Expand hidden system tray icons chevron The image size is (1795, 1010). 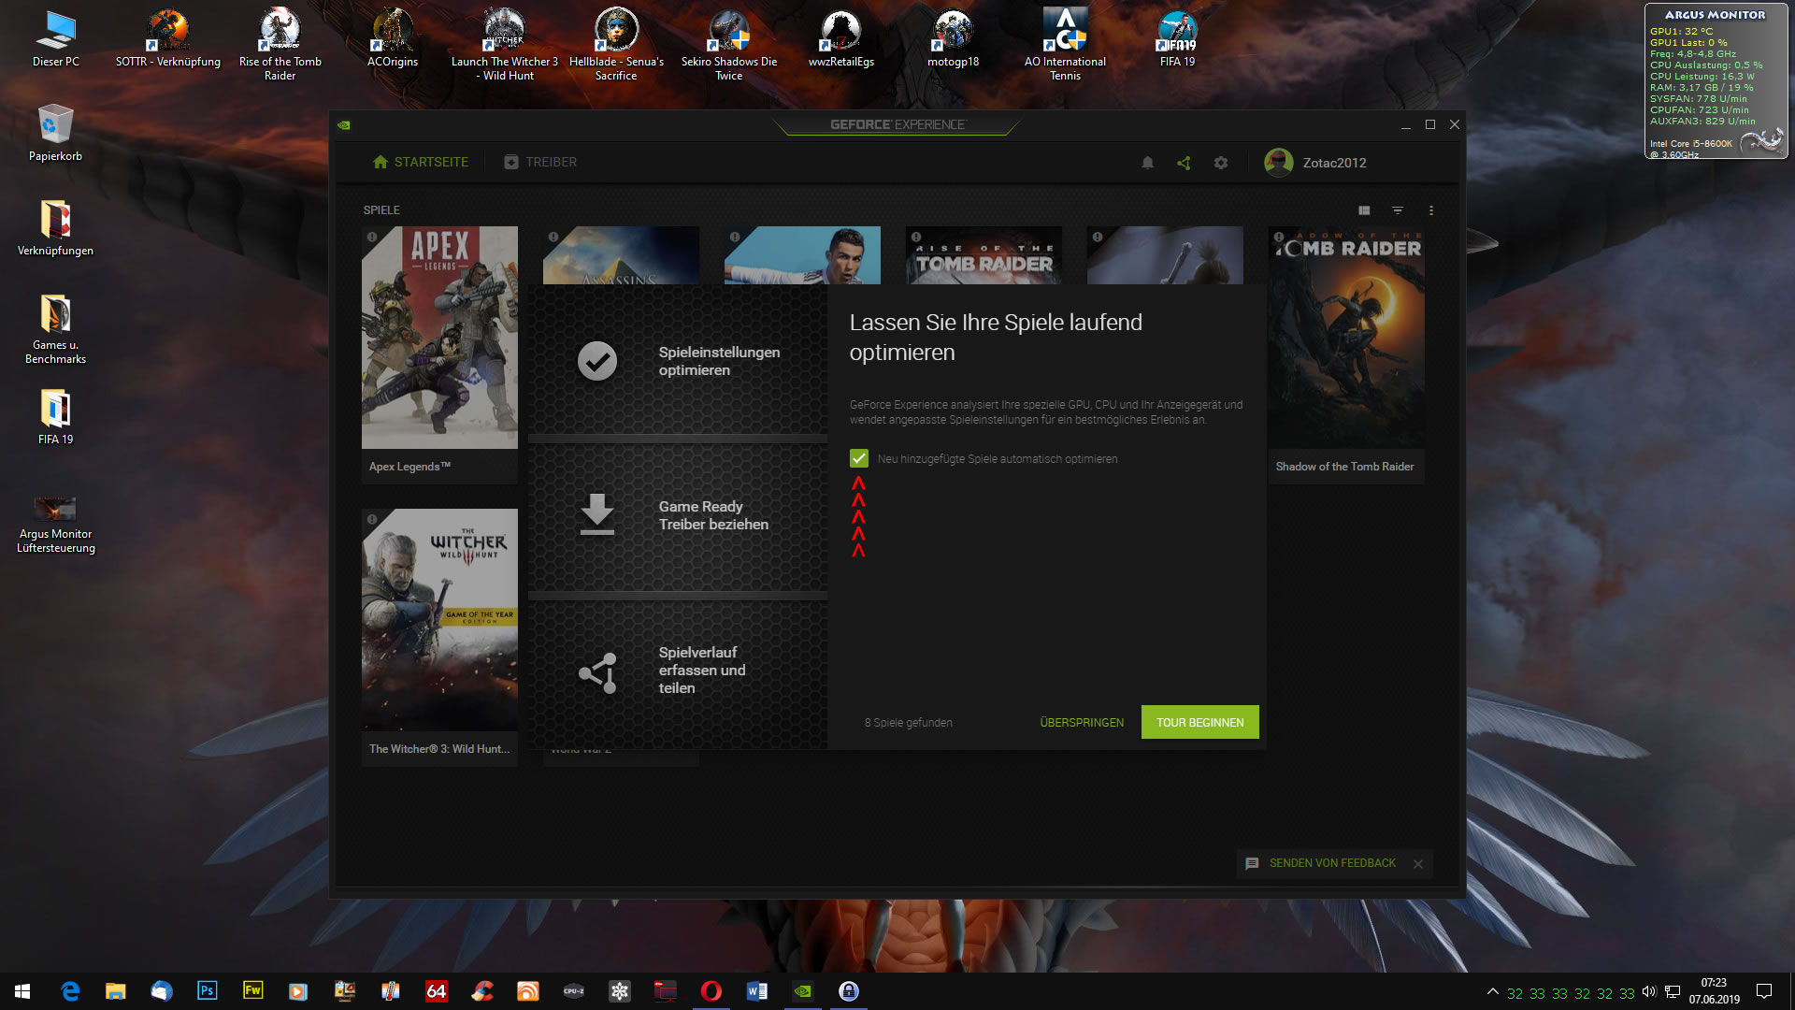(x=1492, y=991)
